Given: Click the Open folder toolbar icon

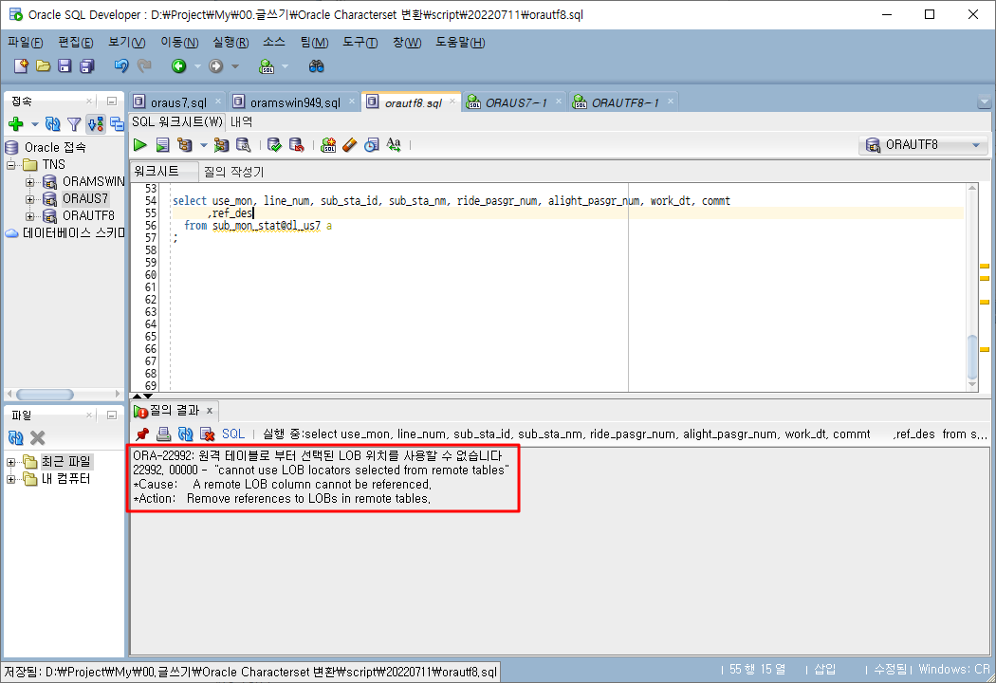Looking at the screenshot, I should 44,65.
